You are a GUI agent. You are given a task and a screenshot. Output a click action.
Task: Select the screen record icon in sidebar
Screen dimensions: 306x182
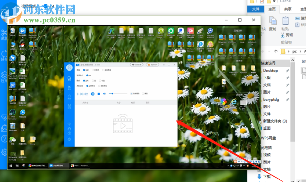tap(69, 78)
